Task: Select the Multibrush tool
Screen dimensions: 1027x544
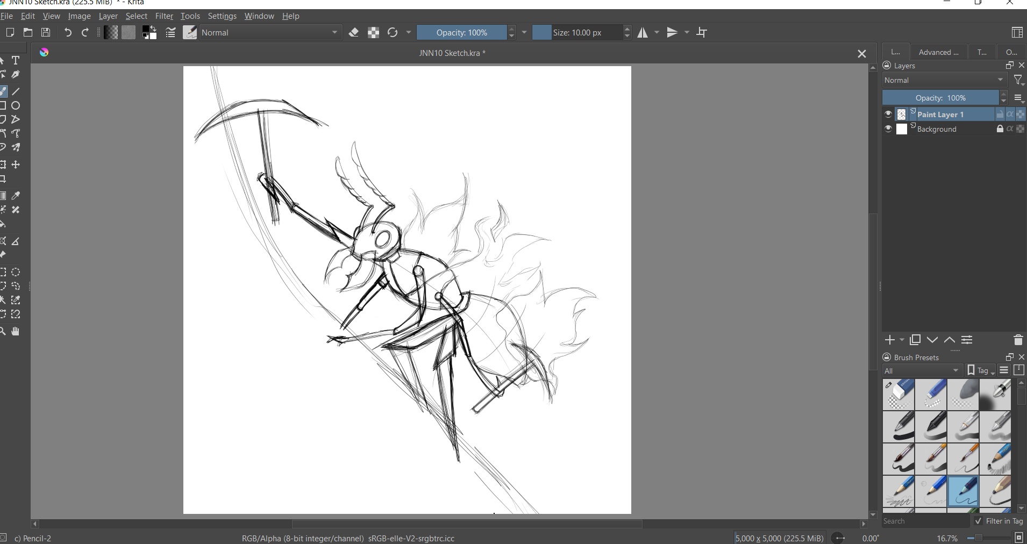Action: [x=16, y=147]
